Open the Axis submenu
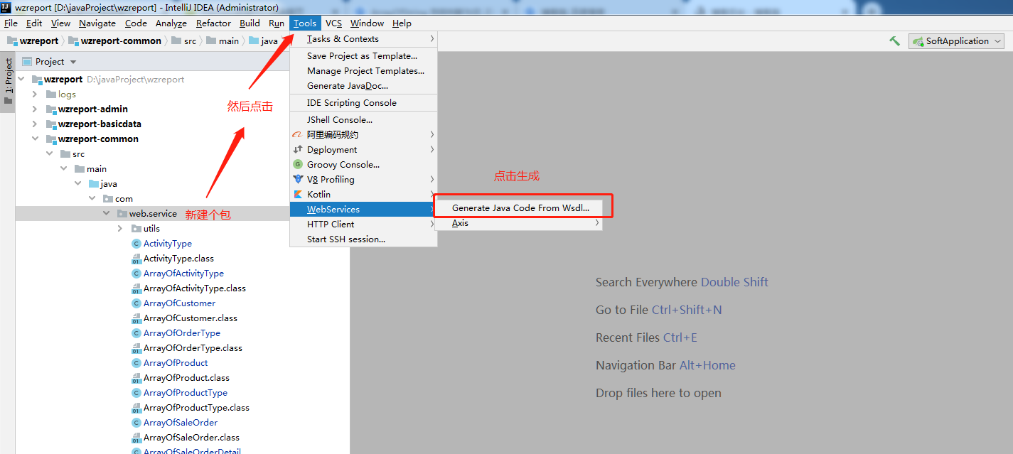Image resolution: width=1013 pixels, height=454 pixels. [x=519, y=223]
